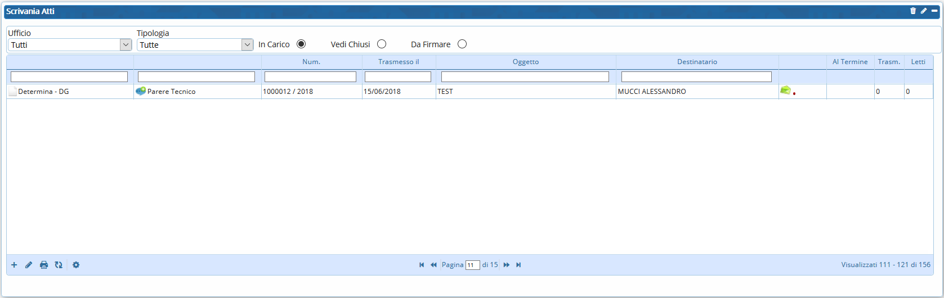
Task: Click the trash icon in title bar
Action: [913, 11]
